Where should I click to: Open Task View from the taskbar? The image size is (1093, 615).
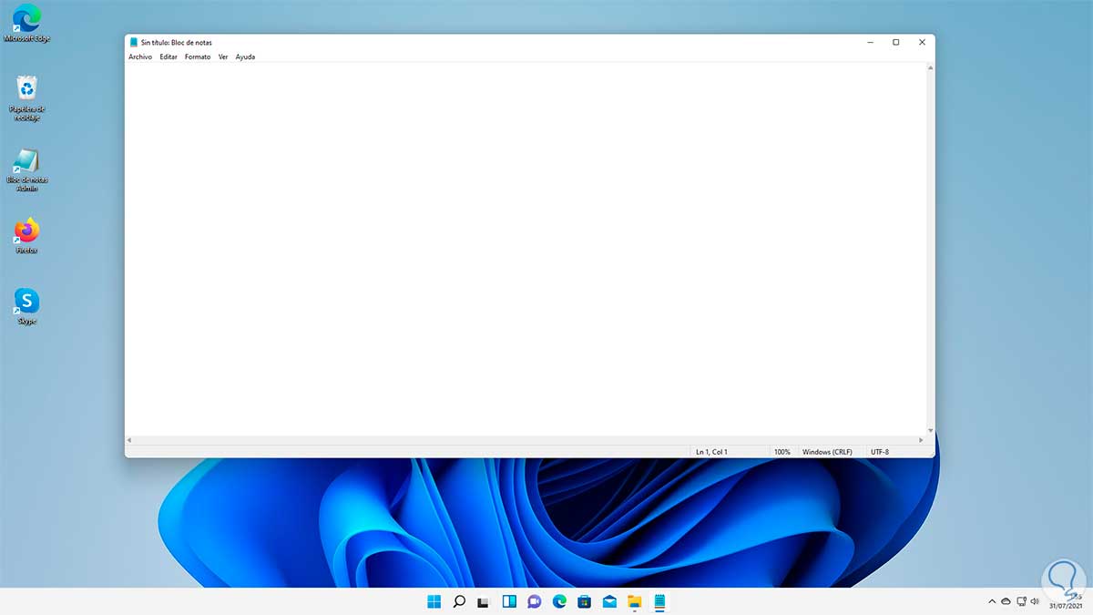[484, 601]
